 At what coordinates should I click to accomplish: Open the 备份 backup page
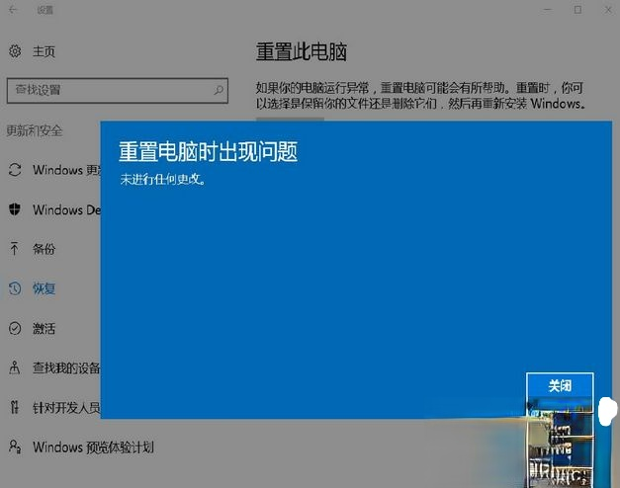coord(44,249)
